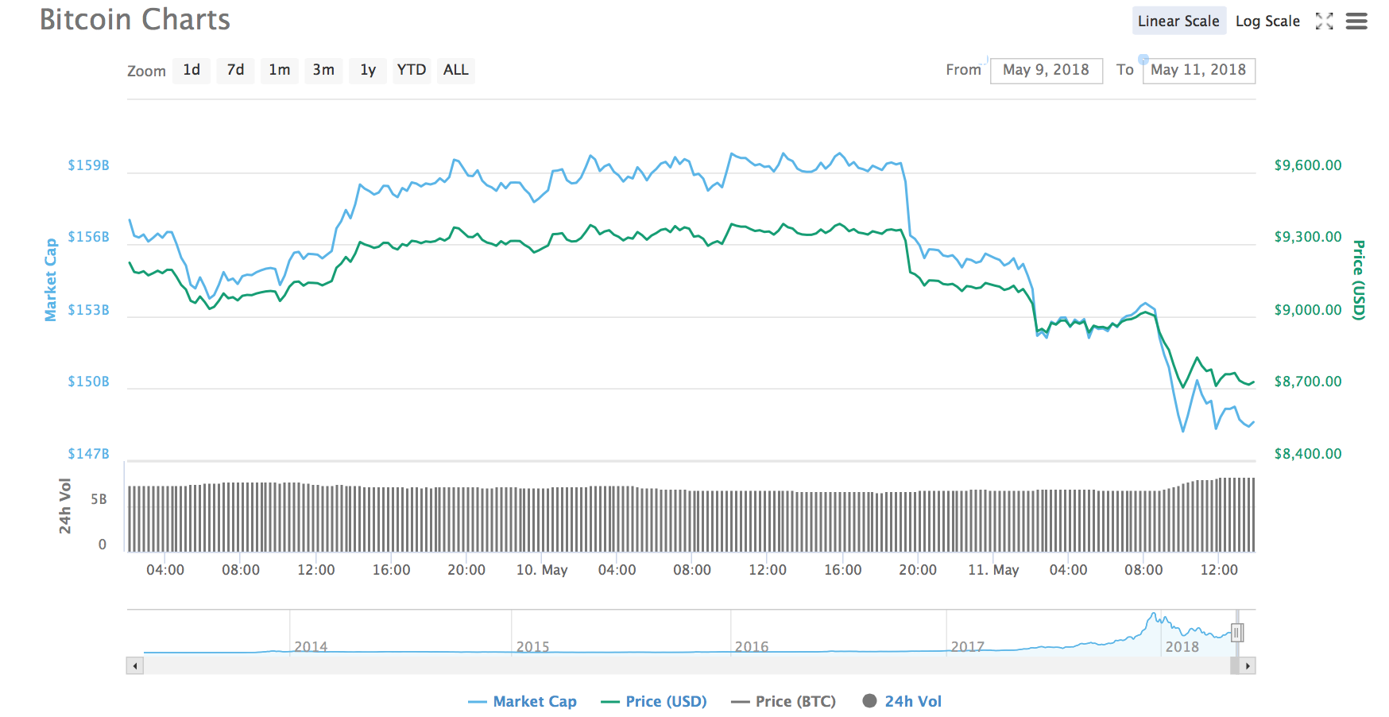Image resolution: width=1389 pixels, height=717 pixels.
Task: Click the $150B market cap axis label
Action: click(x=88, y=382)
